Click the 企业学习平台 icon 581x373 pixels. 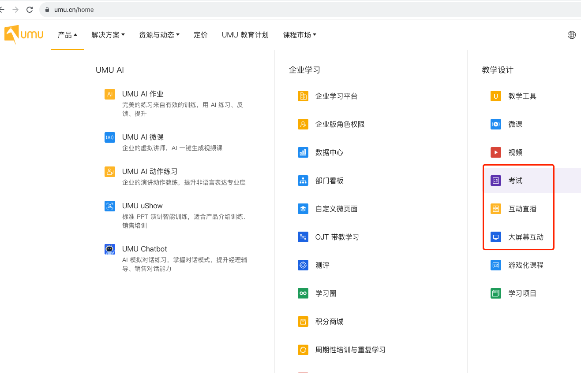coord(303,96)
